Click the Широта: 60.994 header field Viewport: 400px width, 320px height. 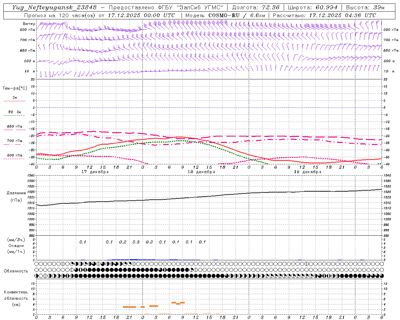click(312, 7)
